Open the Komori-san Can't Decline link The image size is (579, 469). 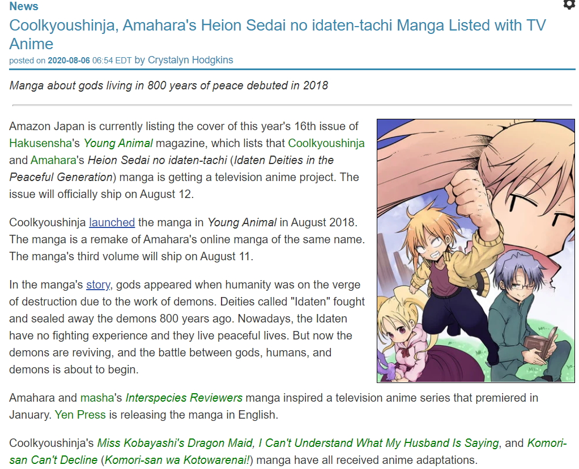288,451
